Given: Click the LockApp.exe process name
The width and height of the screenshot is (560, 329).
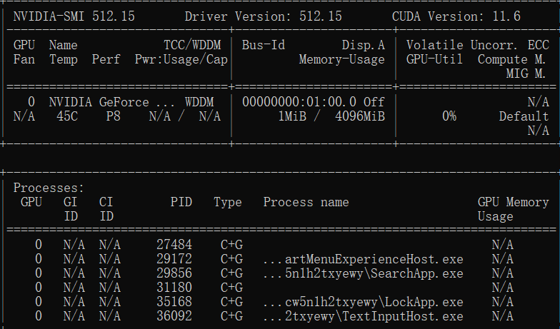Looking at the screenshot, I should (x=363, y=302).
